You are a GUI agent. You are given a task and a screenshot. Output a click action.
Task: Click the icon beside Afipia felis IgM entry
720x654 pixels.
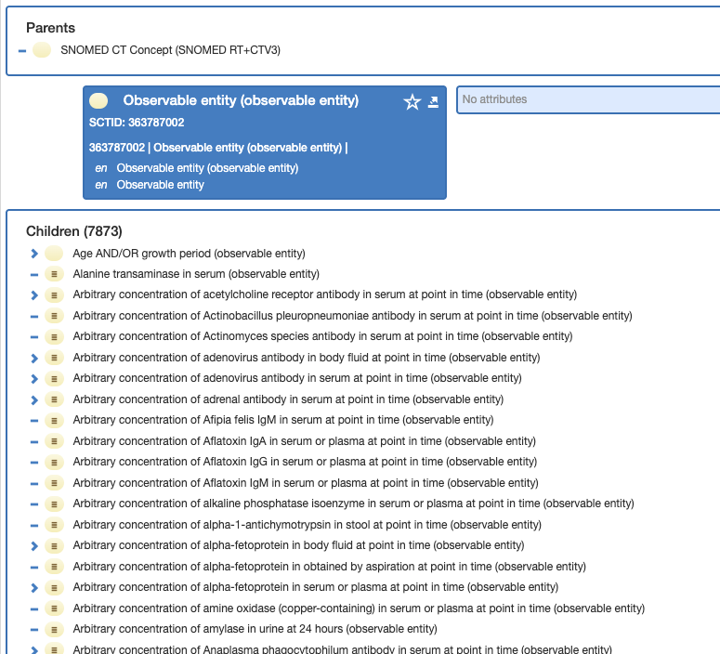click(x=54, y=420)
